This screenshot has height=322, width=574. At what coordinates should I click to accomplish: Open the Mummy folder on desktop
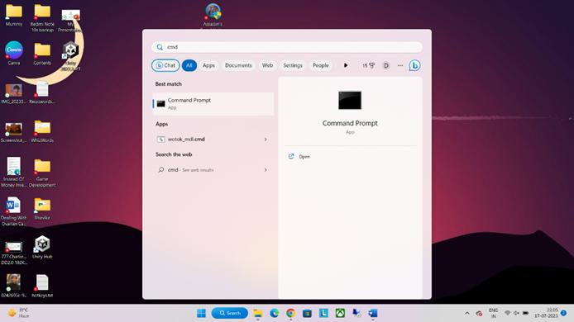14,15
